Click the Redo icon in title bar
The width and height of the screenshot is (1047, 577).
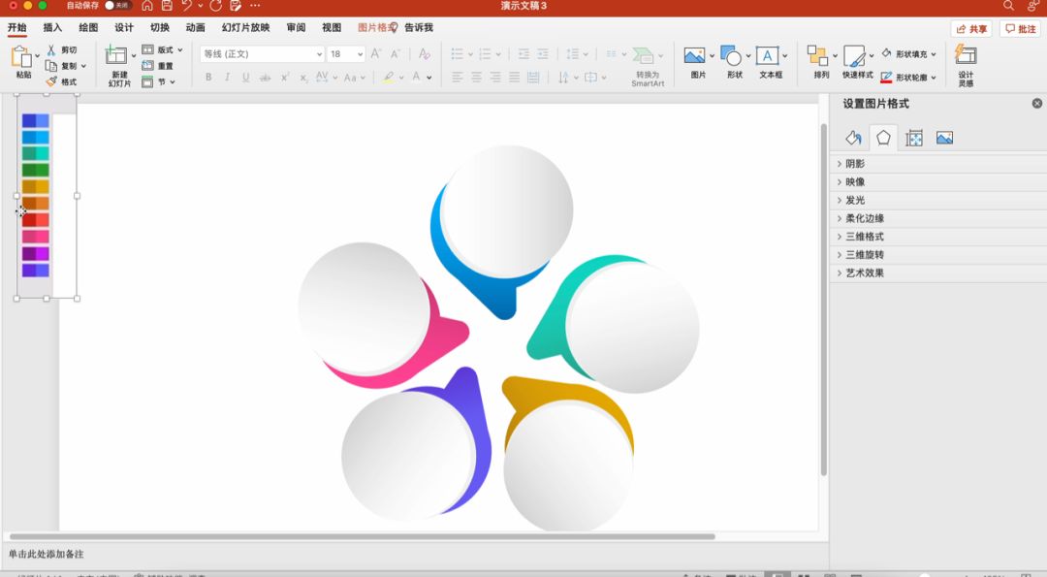coord(215,6)
